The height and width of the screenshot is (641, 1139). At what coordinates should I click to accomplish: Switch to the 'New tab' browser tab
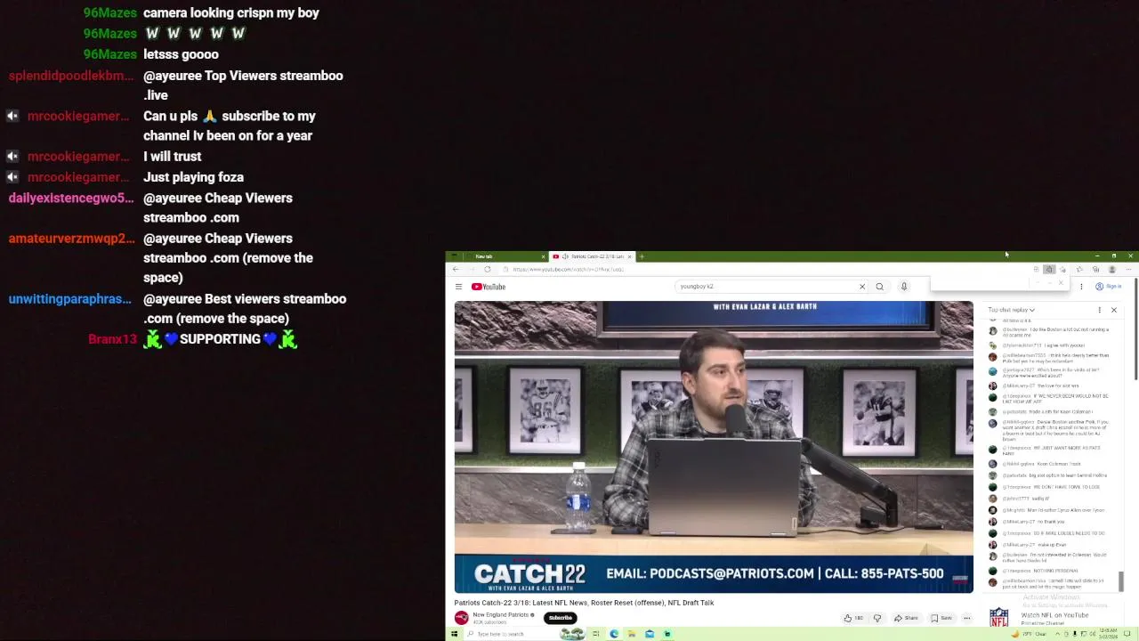(x=498, y=256)
